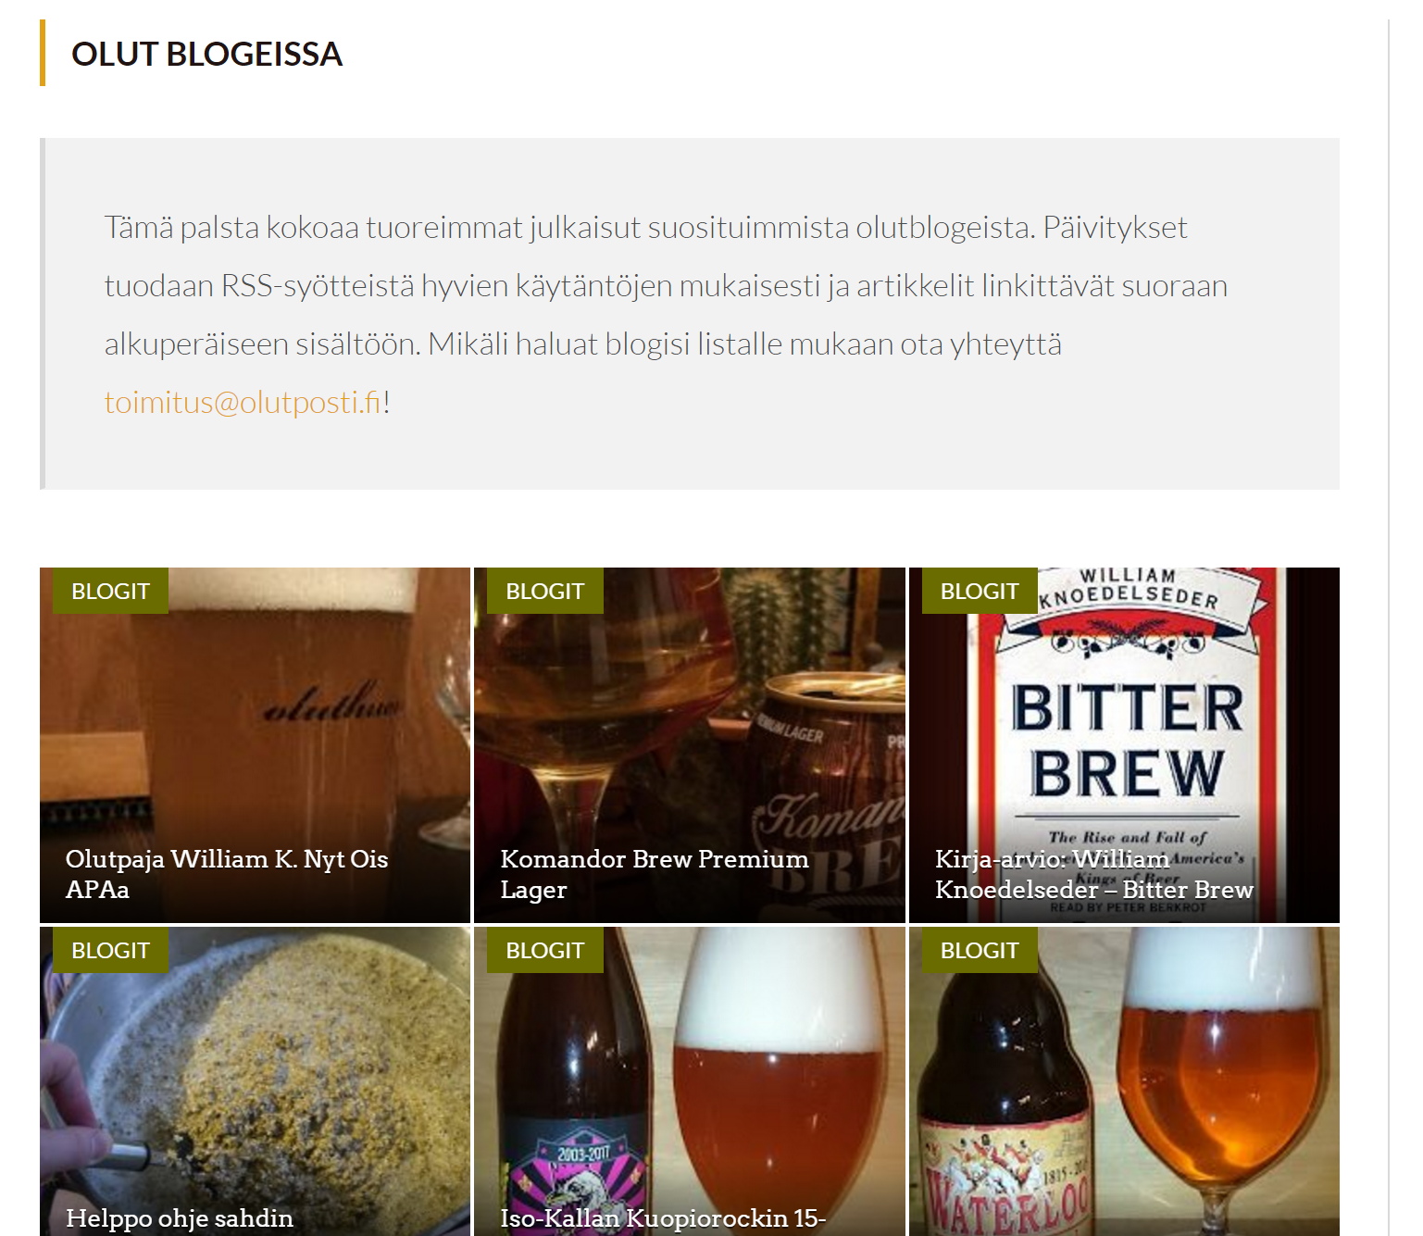Open the Helppo ohje sahdin article
The height and width of the screenshot is (1236, 1423).
[180, 1218]
